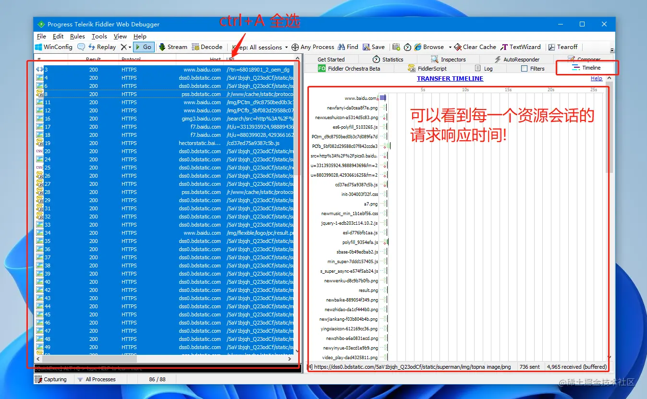Viewport: 647px width, 399px height.
Task: Click the timer stopwatch toolbar icon
Action: coord(407,47)
